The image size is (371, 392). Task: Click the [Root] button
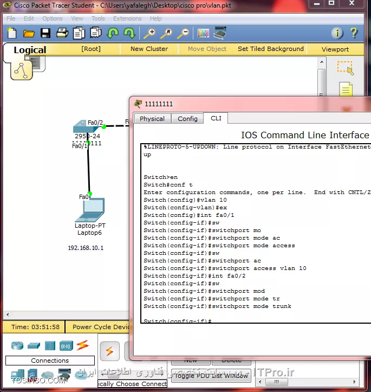click(x=91, y=49)
